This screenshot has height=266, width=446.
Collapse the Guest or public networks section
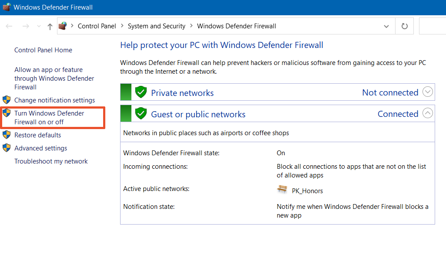click(428, 113)
